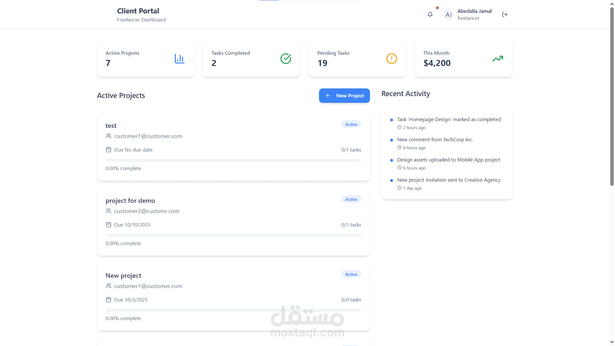Click the calendar icon on 'project for demo'
This screenshot has width=615, height=346.
(x=109, y=225)
